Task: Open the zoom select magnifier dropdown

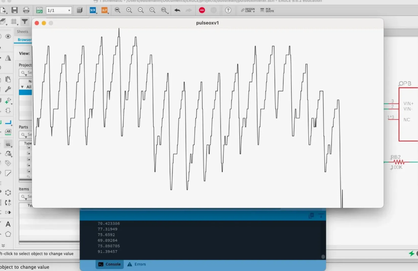Action: point(165,10)
